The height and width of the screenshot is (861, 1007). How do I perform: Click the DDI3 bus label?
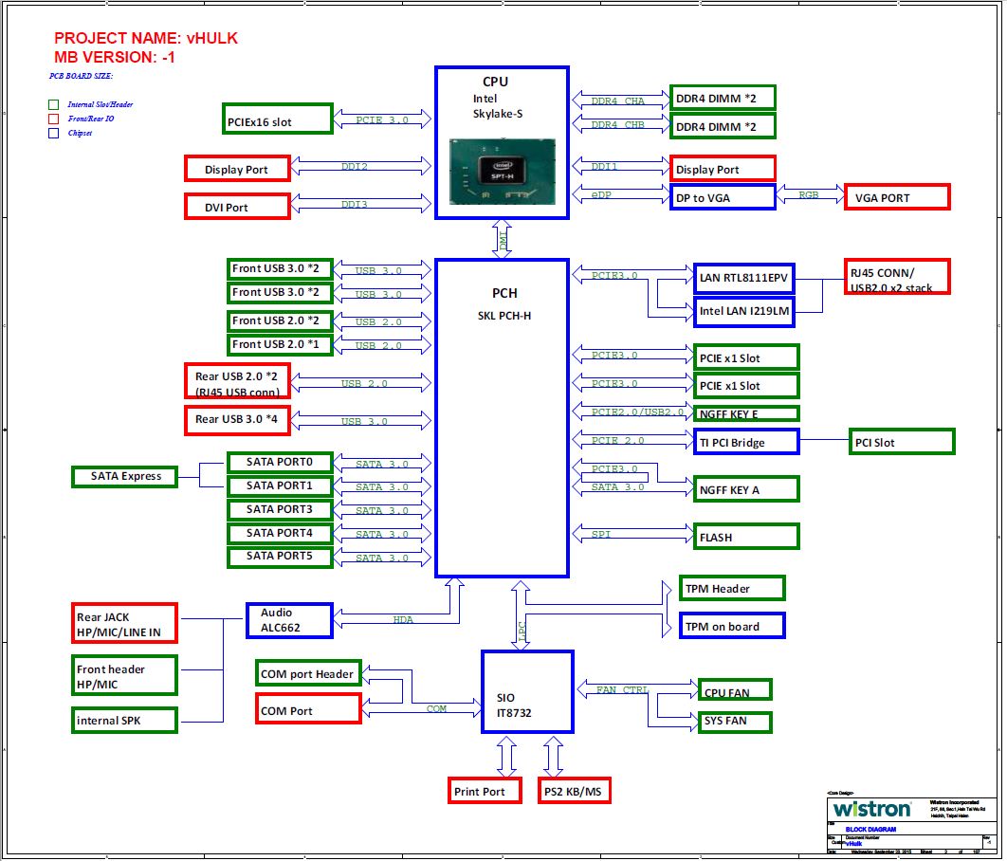click(354, 204)
